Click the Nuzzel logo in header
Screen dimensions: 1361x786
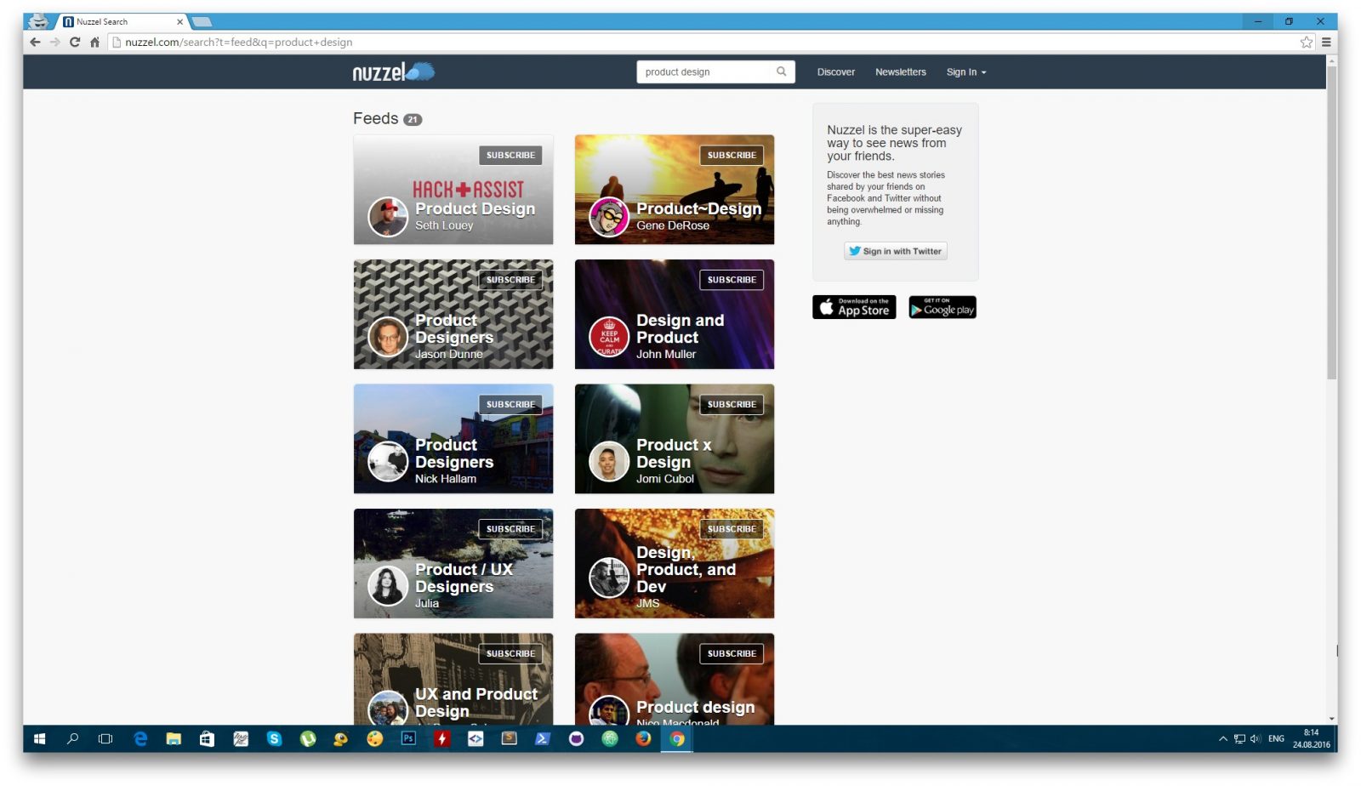[x=393, y=72]
